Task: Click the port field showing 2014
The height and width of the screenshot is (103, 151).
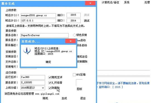Action: tap(74, 21)
